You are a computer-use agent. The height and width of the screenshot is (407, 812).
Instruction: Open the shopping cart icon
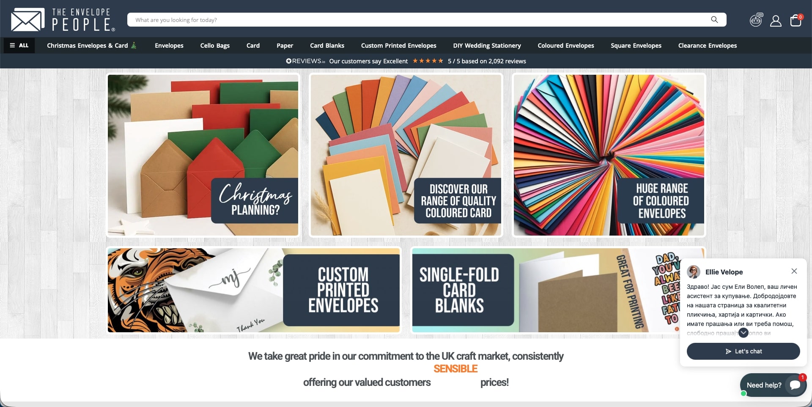pos(796,20)
